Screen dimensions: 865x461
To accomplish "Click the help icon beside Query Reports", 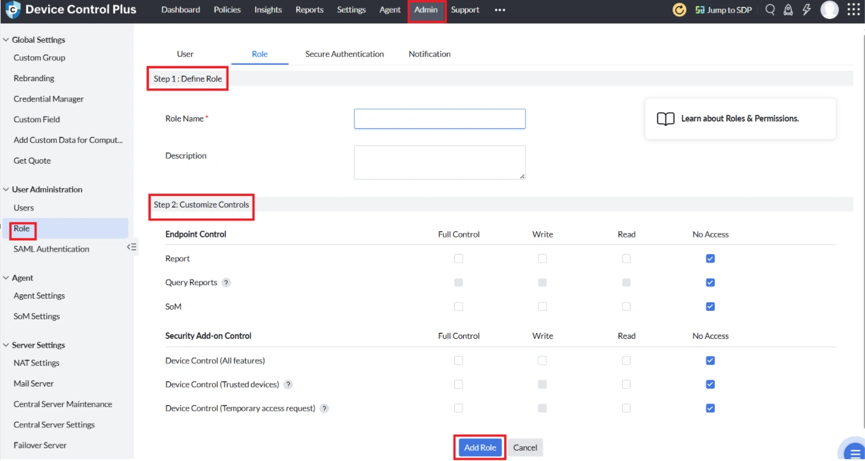I will pyautogui.click(x=226, y=283).
